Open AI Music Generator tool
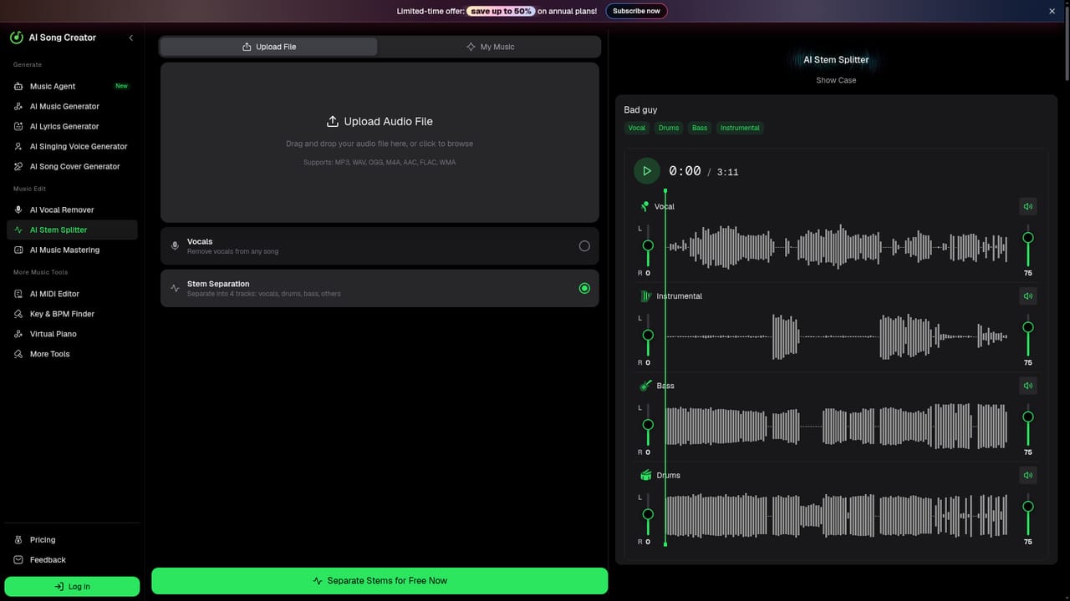 tap(72, 106)
